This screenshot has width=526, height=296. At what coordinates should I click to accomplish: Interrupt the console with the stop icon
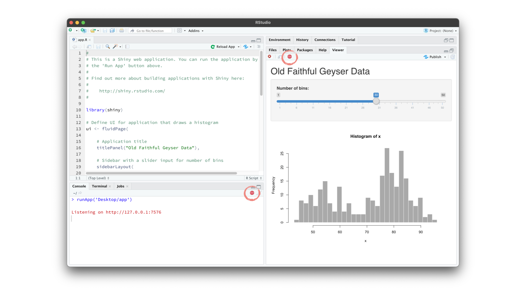pos(252,193)
